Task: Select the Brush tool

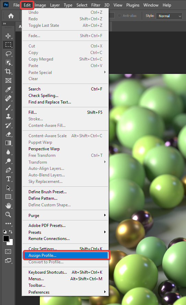Action: [8, 107]
